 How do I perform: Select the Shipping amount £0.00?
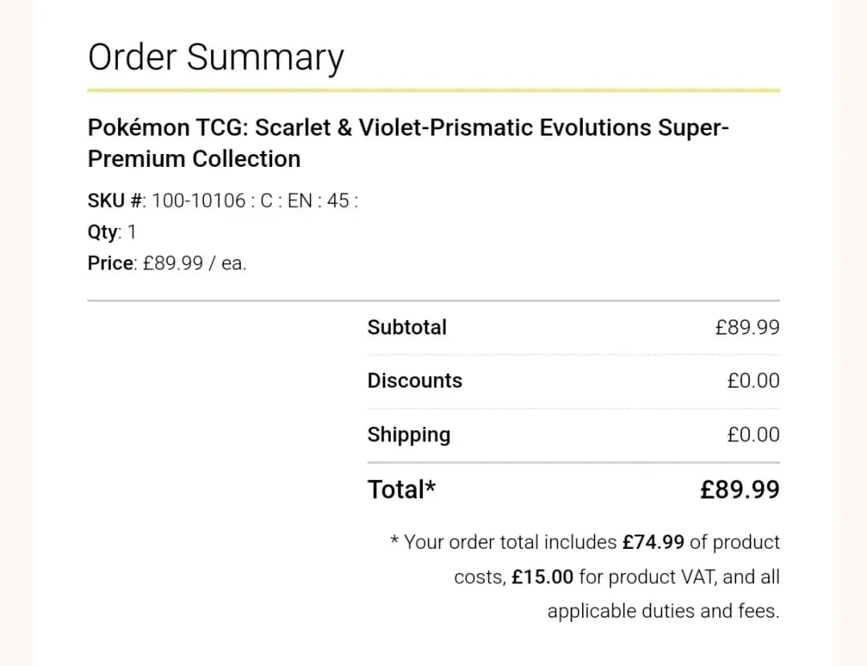[753, 435]
